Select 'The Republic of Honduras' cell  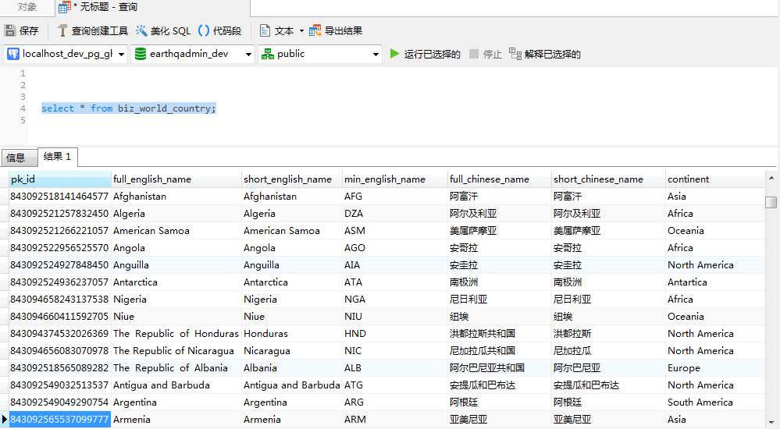click(176, 334)
